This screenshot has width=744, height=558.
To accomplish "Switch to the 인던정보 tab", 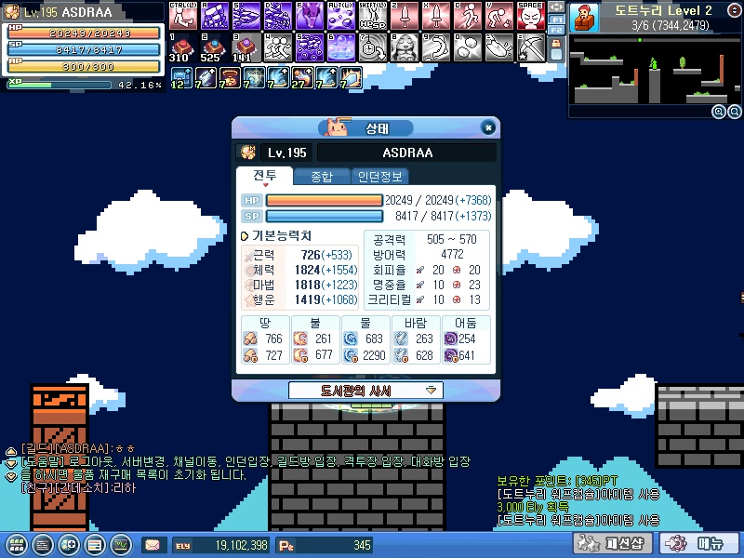I will click(x=379, y=177).
